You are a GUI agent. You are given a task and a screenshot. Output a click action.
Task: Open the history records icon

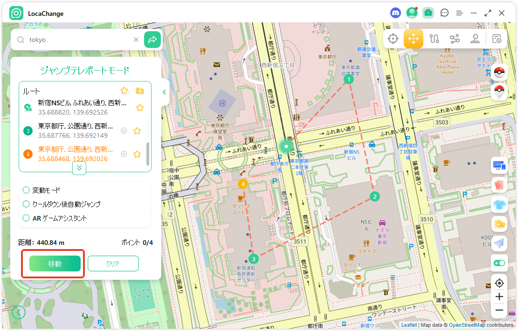pyautogui.click(x=497, y=39)
